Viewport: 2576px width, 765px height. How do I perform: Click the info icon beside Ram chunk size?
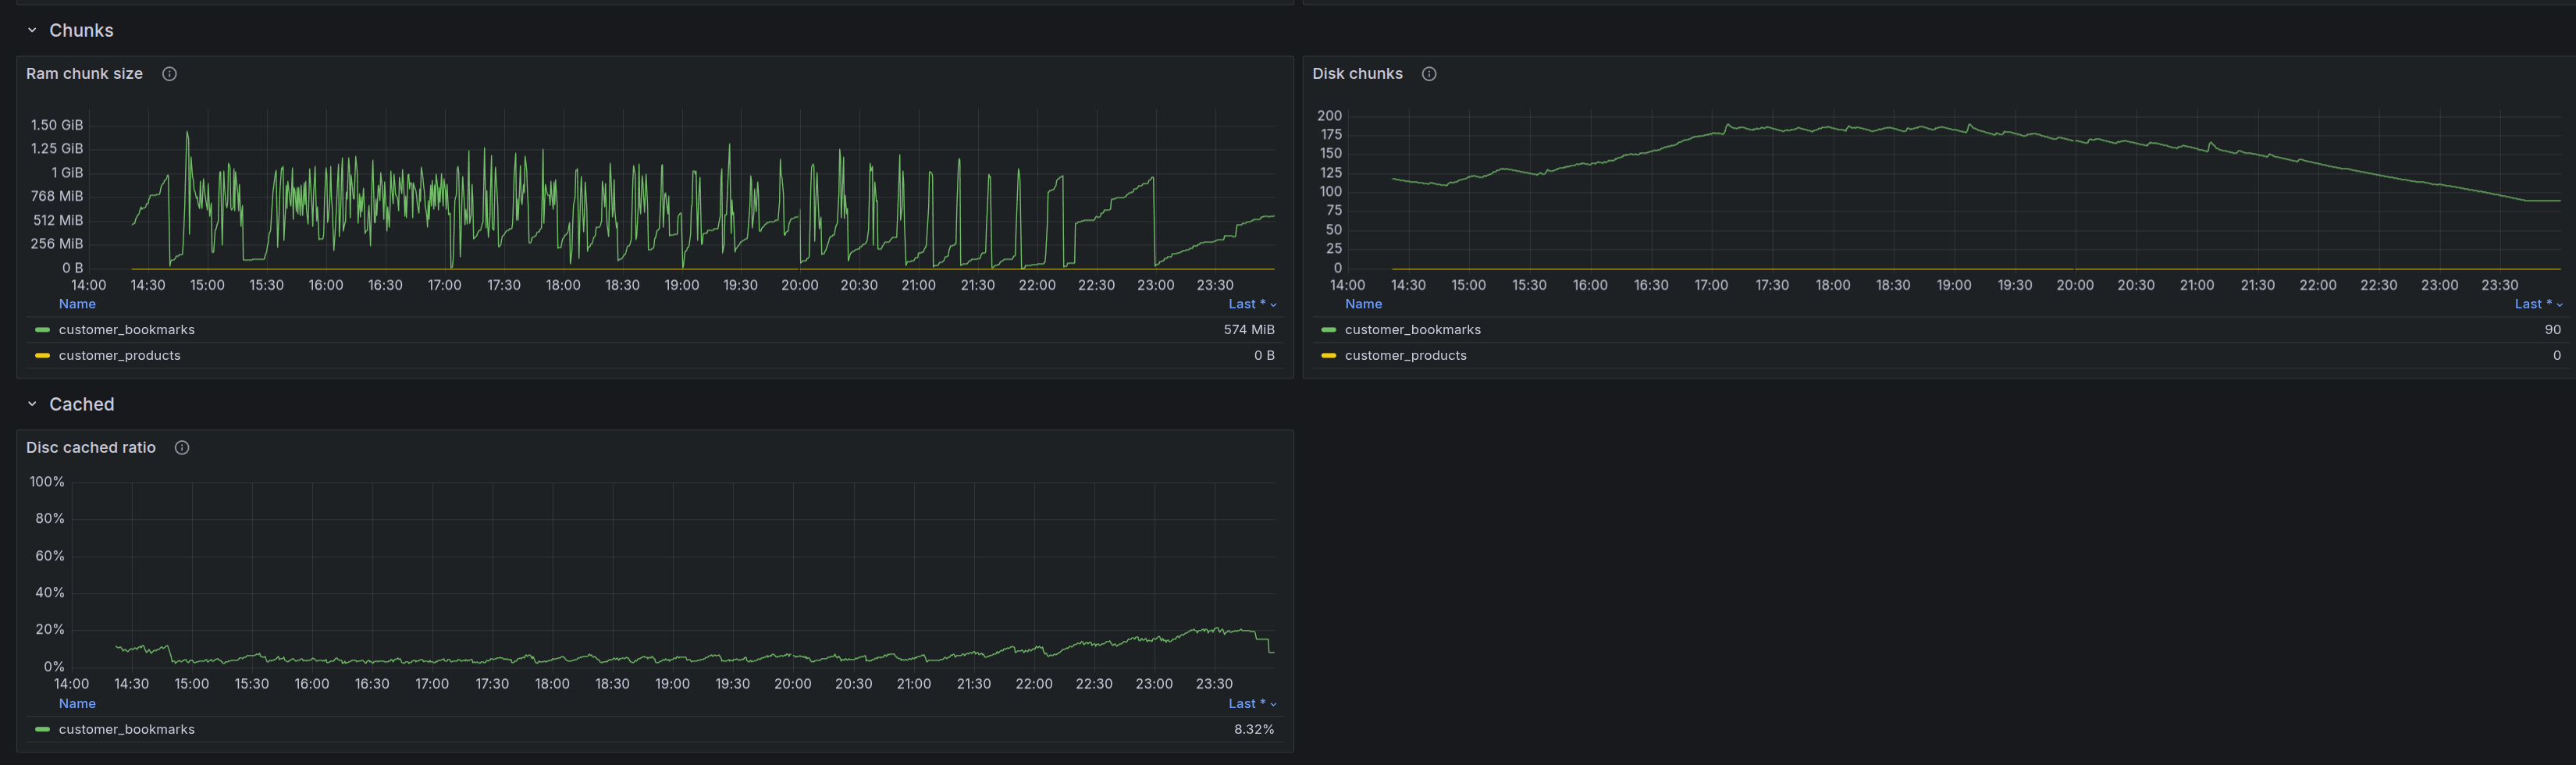click(x=170, y=74)
